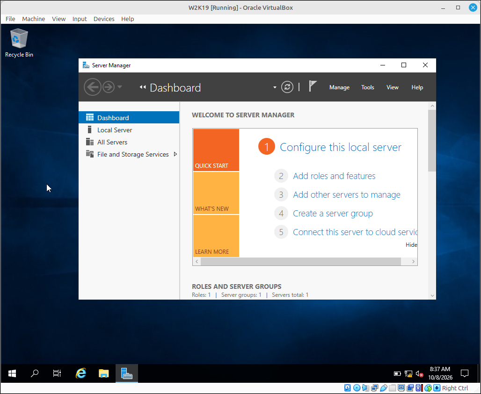Click welcome tile scroll left arrow

[x=197, y=261]
